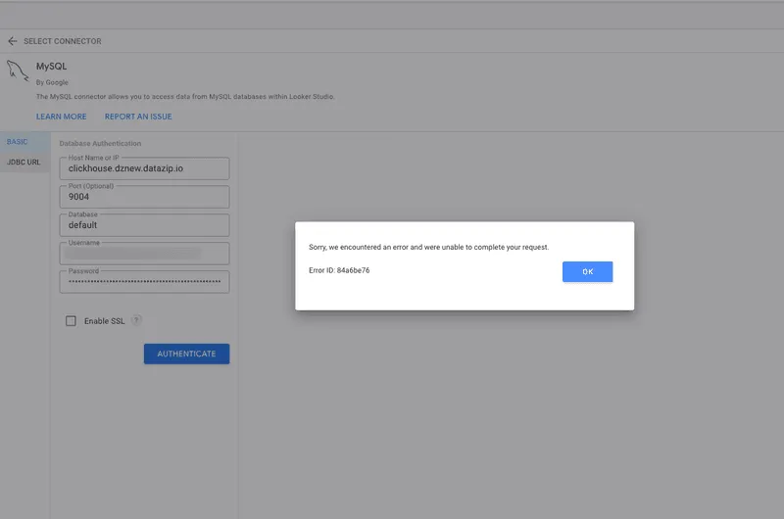Click the MySQL connector title
This screenshot has width=784, height=519.
51,67
